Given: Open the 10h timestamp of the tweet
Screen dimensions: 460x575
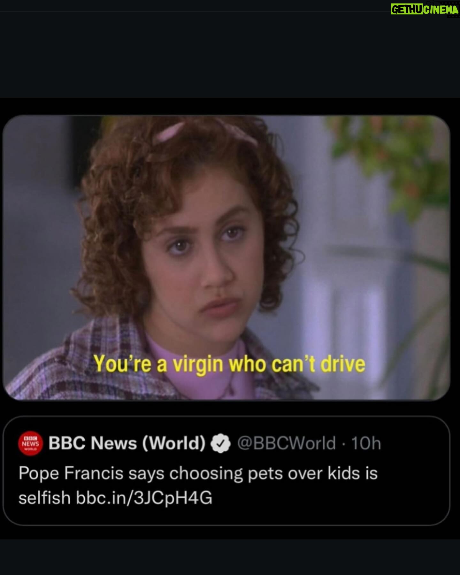Looking at the screenshot, I should [x=366, y=443].
